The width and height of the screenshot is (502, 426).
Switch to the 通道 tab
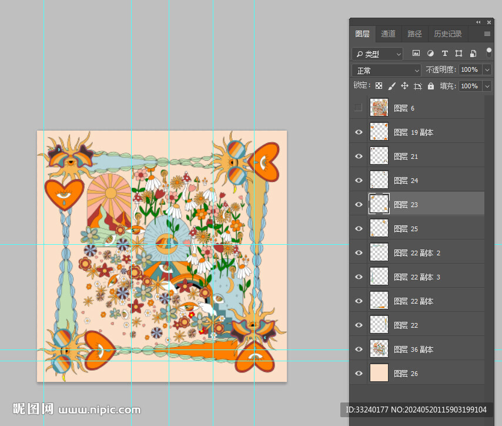388,34
